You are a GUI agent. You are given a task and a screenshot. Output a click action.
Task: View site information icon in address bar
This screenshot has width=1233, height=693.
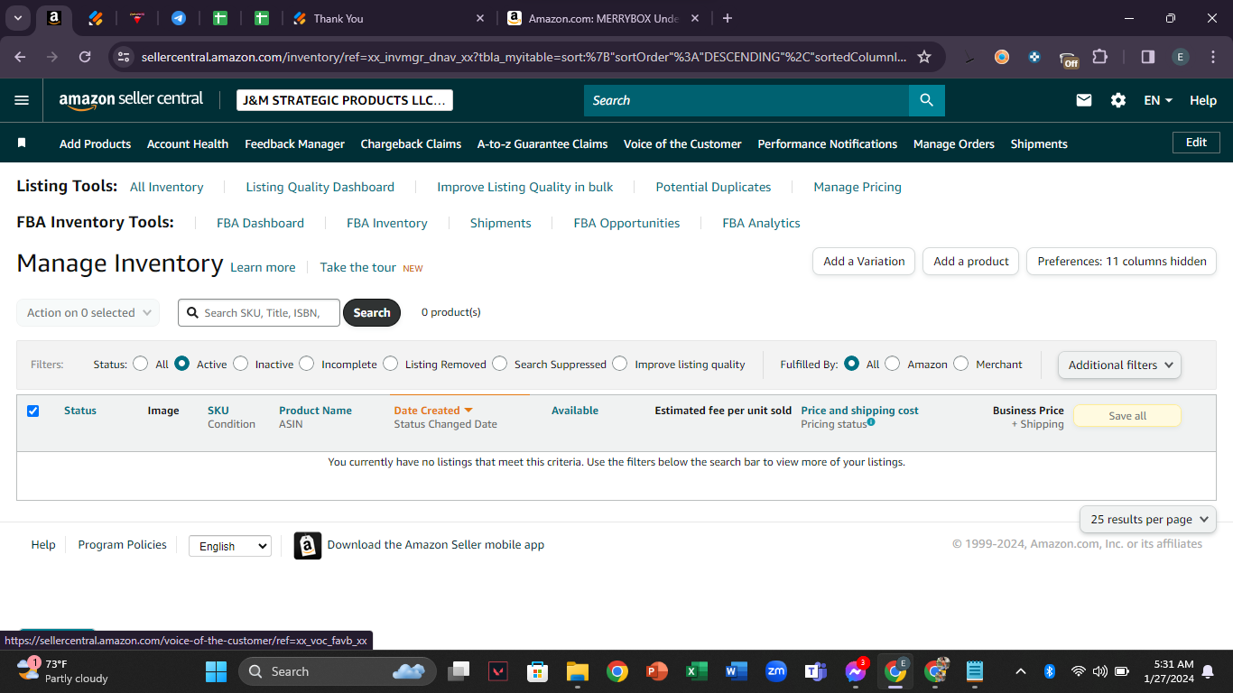[x=125, y=57]
